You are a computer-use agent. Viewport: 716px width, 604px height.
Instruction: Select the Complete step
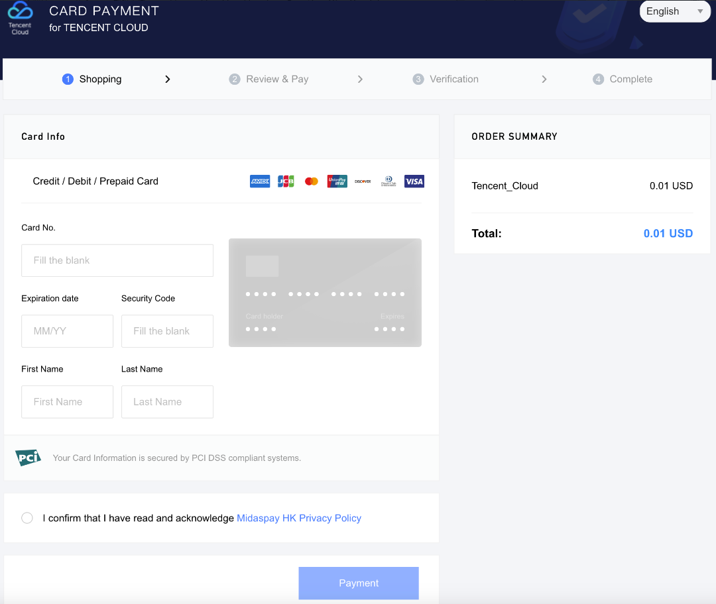coord(623,79)
